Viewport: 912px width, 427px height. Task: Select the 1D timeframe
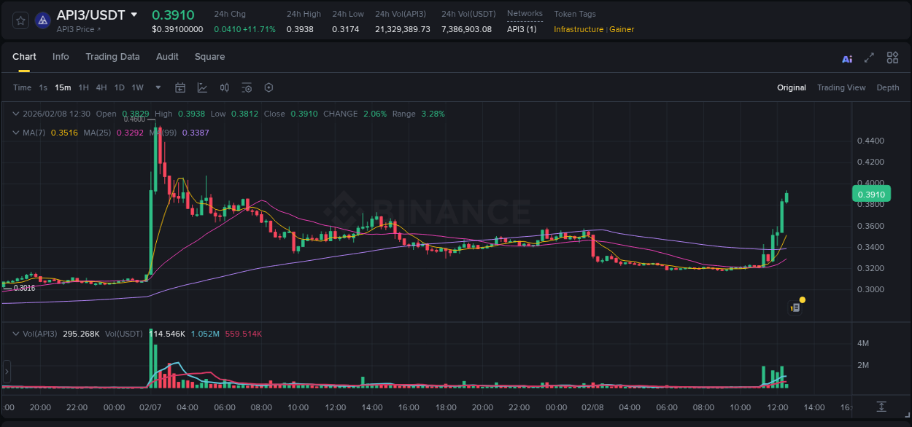click(x=119, y=87)
